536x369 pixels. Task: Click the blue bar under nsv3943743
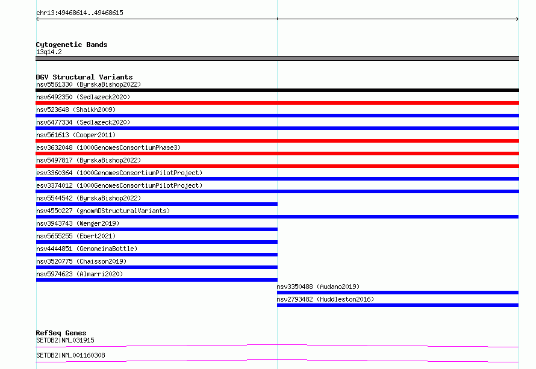[x=157, y=229]
